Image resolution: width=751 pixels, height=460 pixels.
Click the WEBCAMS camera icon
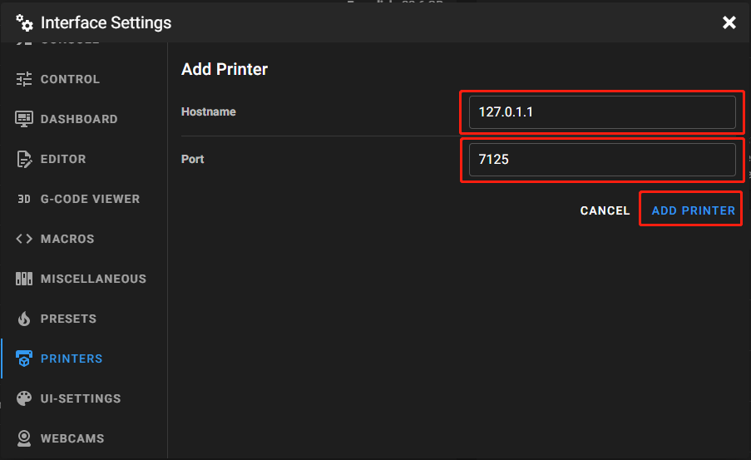tap(24, 438)
